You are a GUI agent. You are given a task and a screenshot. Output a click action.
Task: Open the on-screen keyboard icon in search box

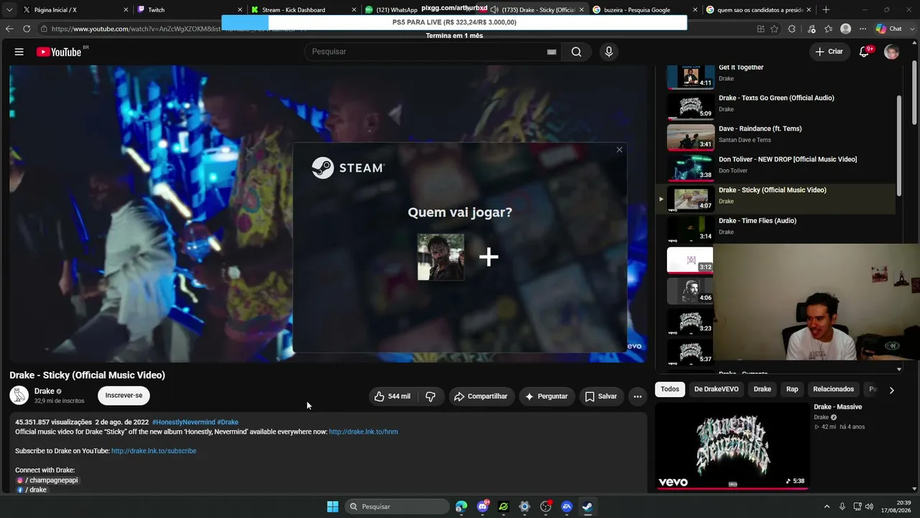[x=551, y=52]
